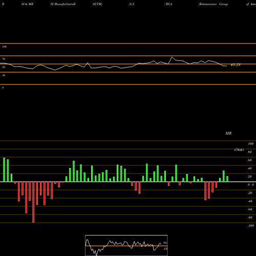This screenshot has width=256, height=256.
Task: Click the value 14 in mini chart
Action: point(165,243)
